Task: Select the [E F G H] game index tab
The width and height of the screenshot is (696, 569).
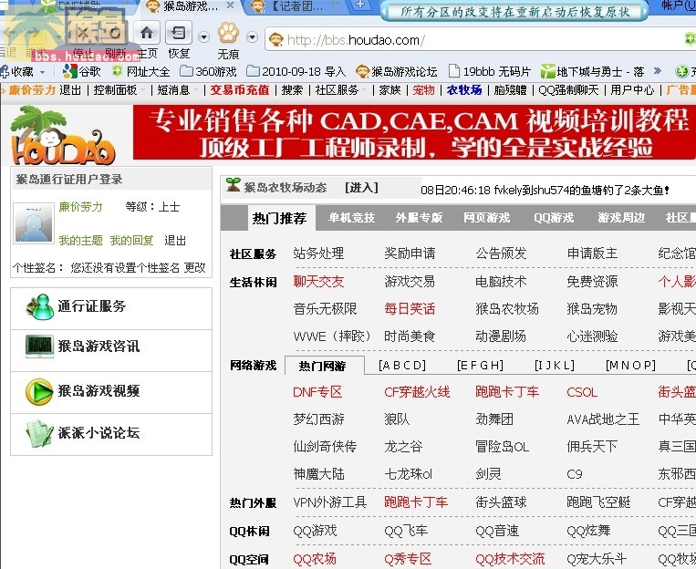Action: point(481,366)
